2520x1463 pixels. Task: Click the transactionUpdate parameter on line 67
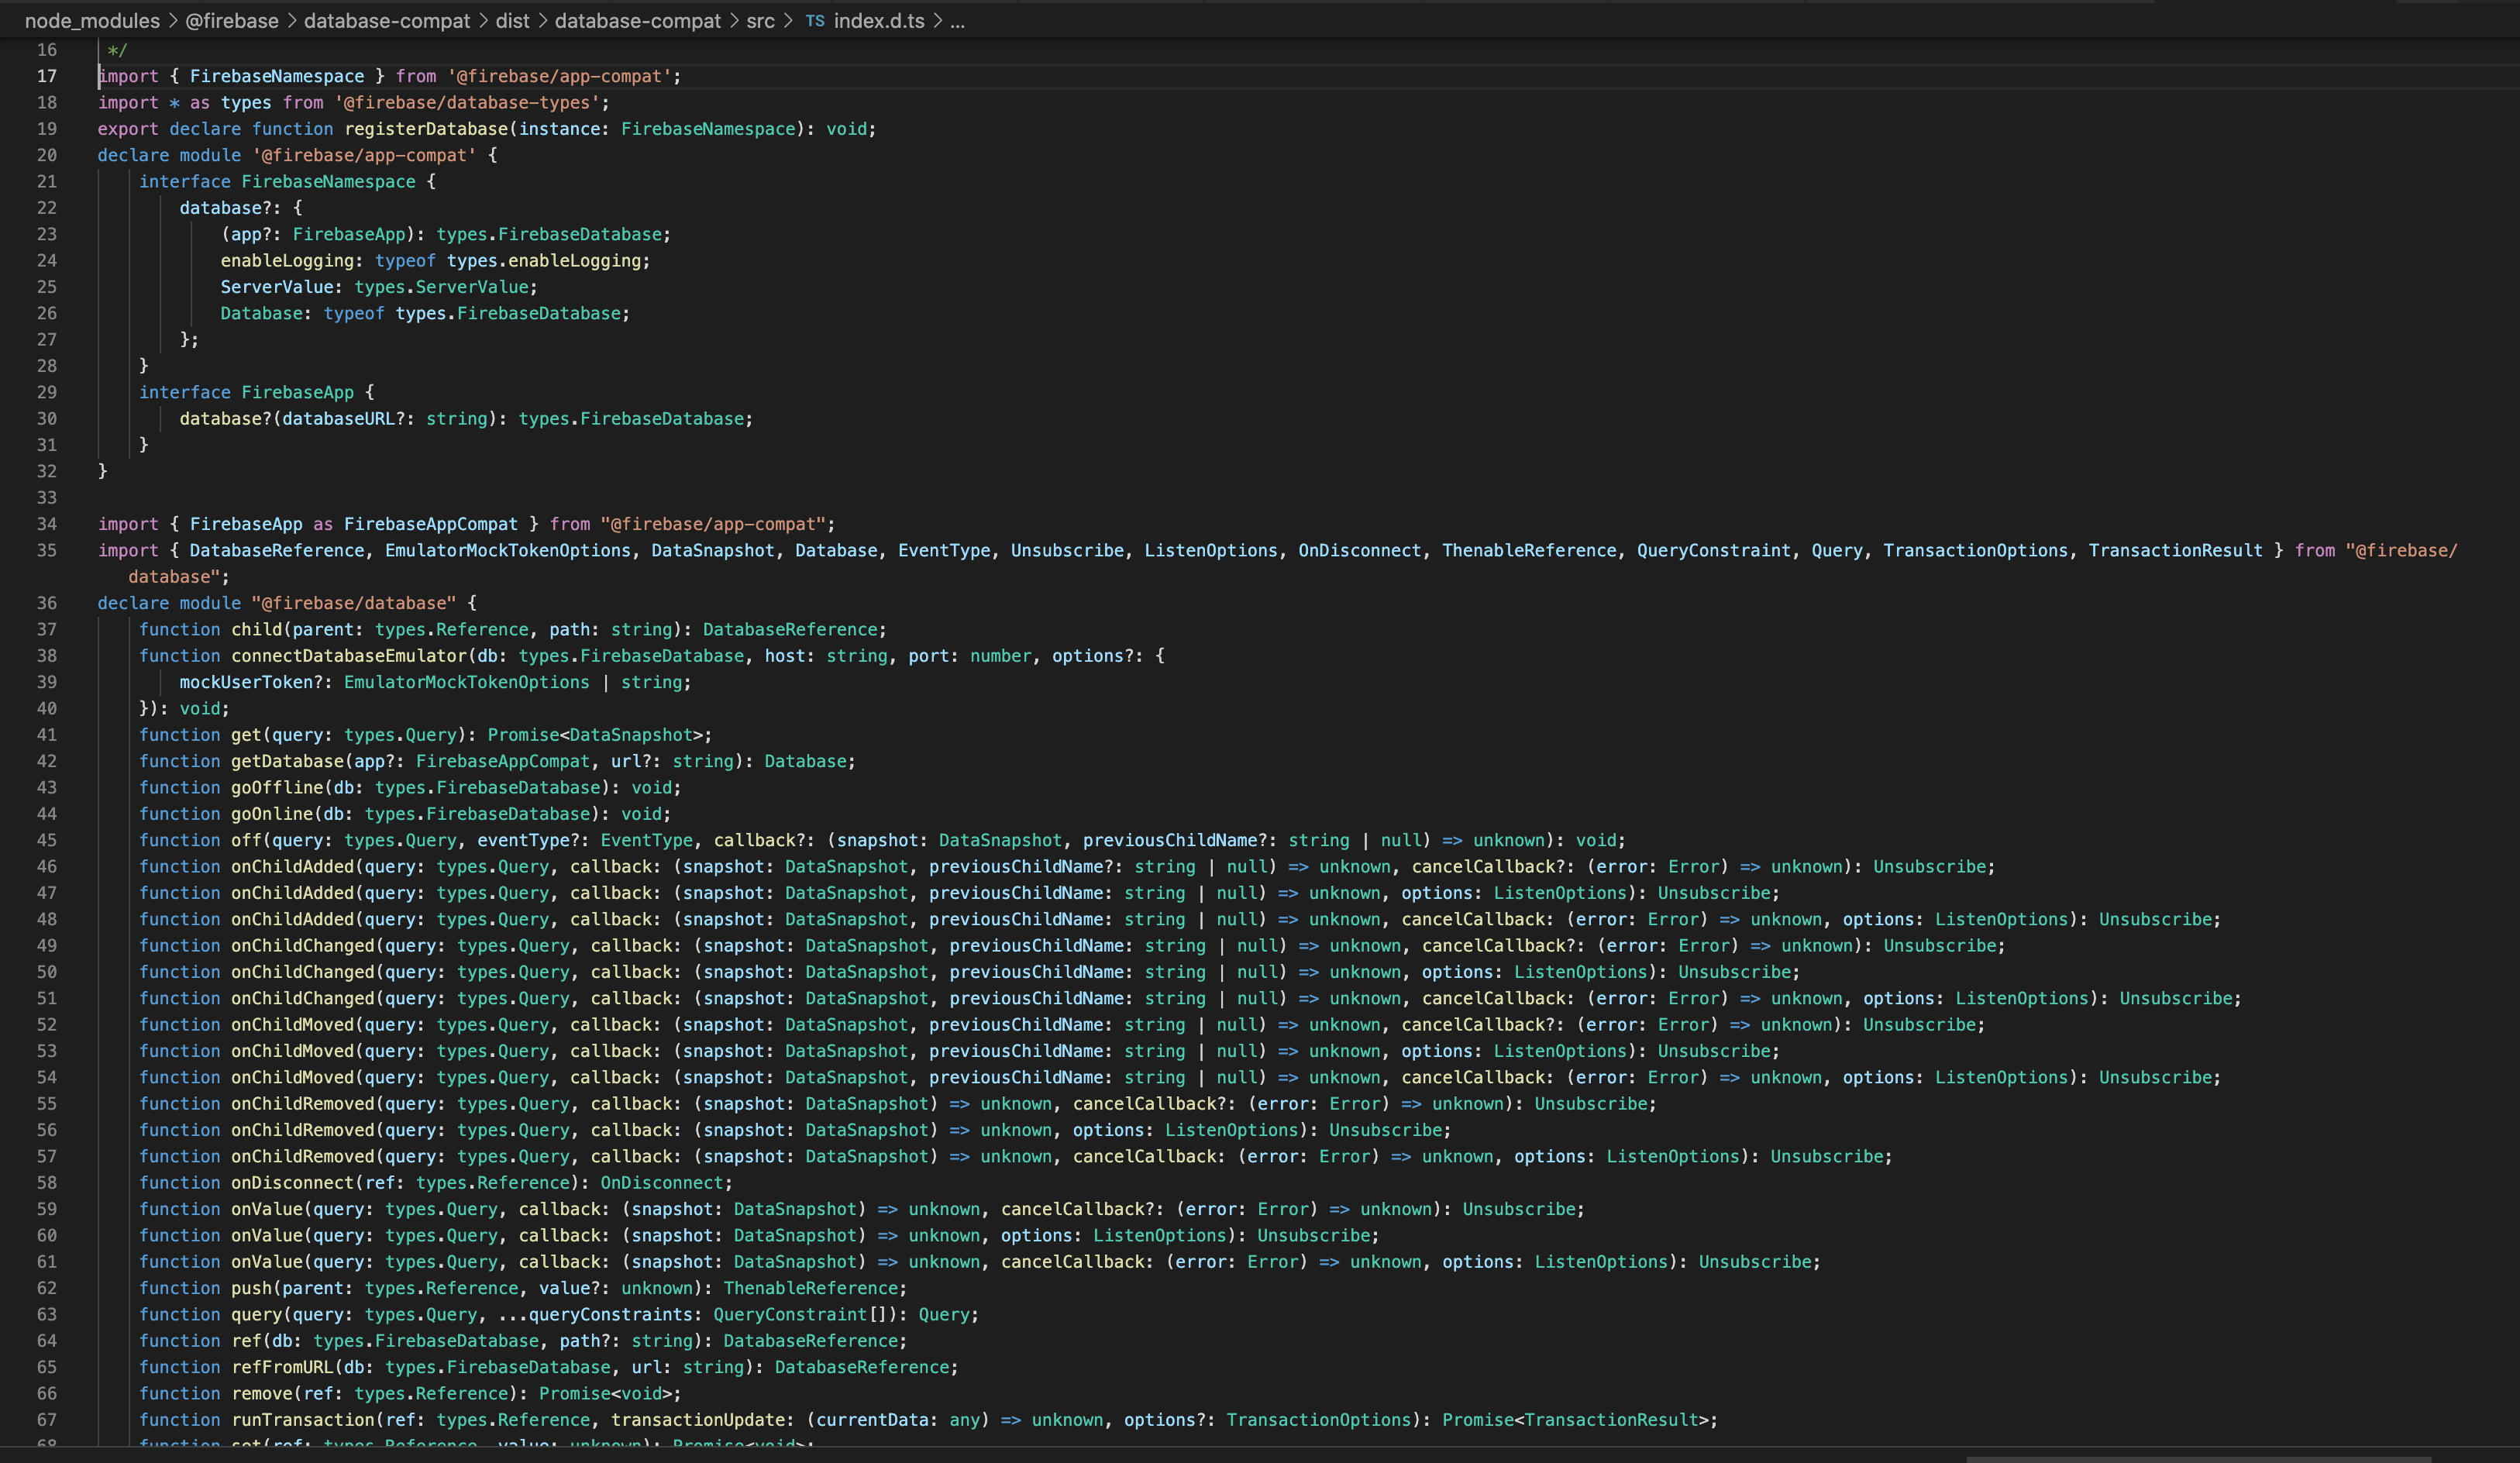[698, 1419]
